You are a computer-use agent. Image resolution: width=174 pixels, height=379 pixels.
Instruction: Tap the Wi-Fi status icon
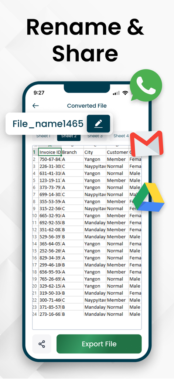[125, 93]
